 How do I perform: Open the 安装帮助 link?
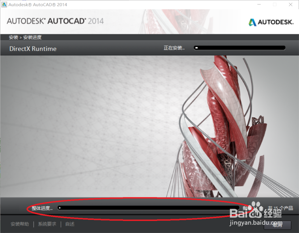(20, 224)
